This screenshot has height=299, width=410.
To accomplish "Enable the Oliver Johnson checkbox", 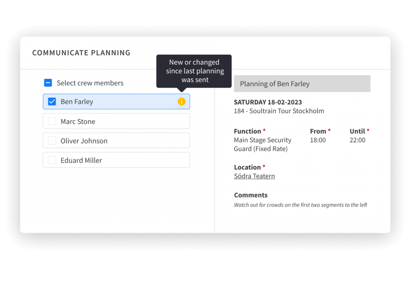I will coord(52,141).
